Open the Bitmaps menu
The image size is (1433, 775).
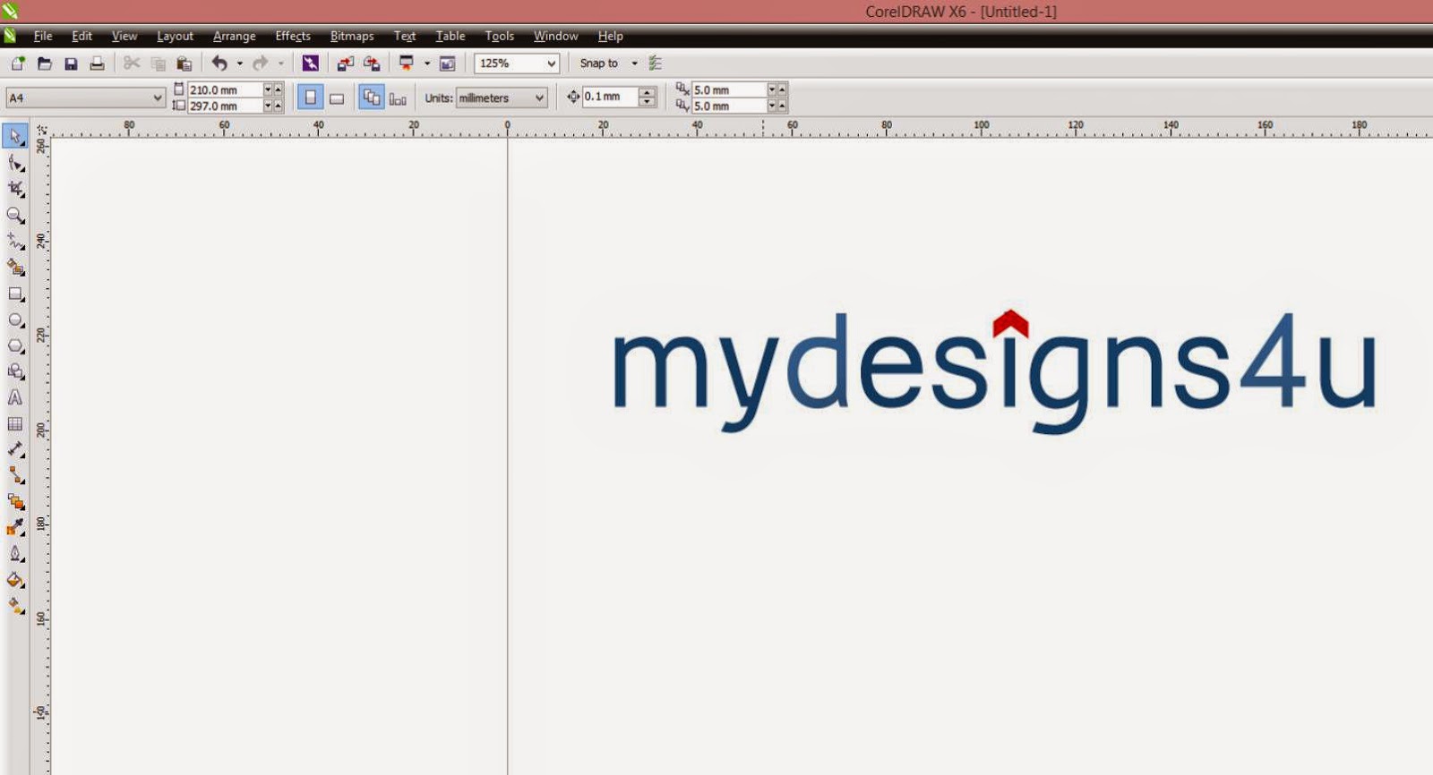[352, 36]
